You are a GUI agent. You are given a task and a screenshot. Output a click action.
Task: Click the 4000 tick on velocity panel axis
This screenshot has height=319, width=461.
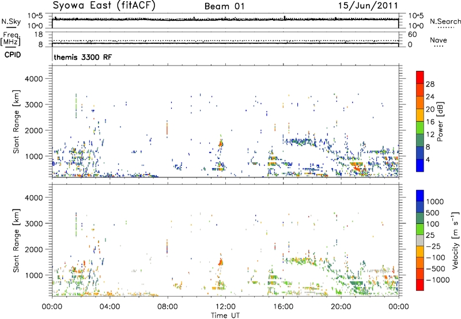[34, 198]
